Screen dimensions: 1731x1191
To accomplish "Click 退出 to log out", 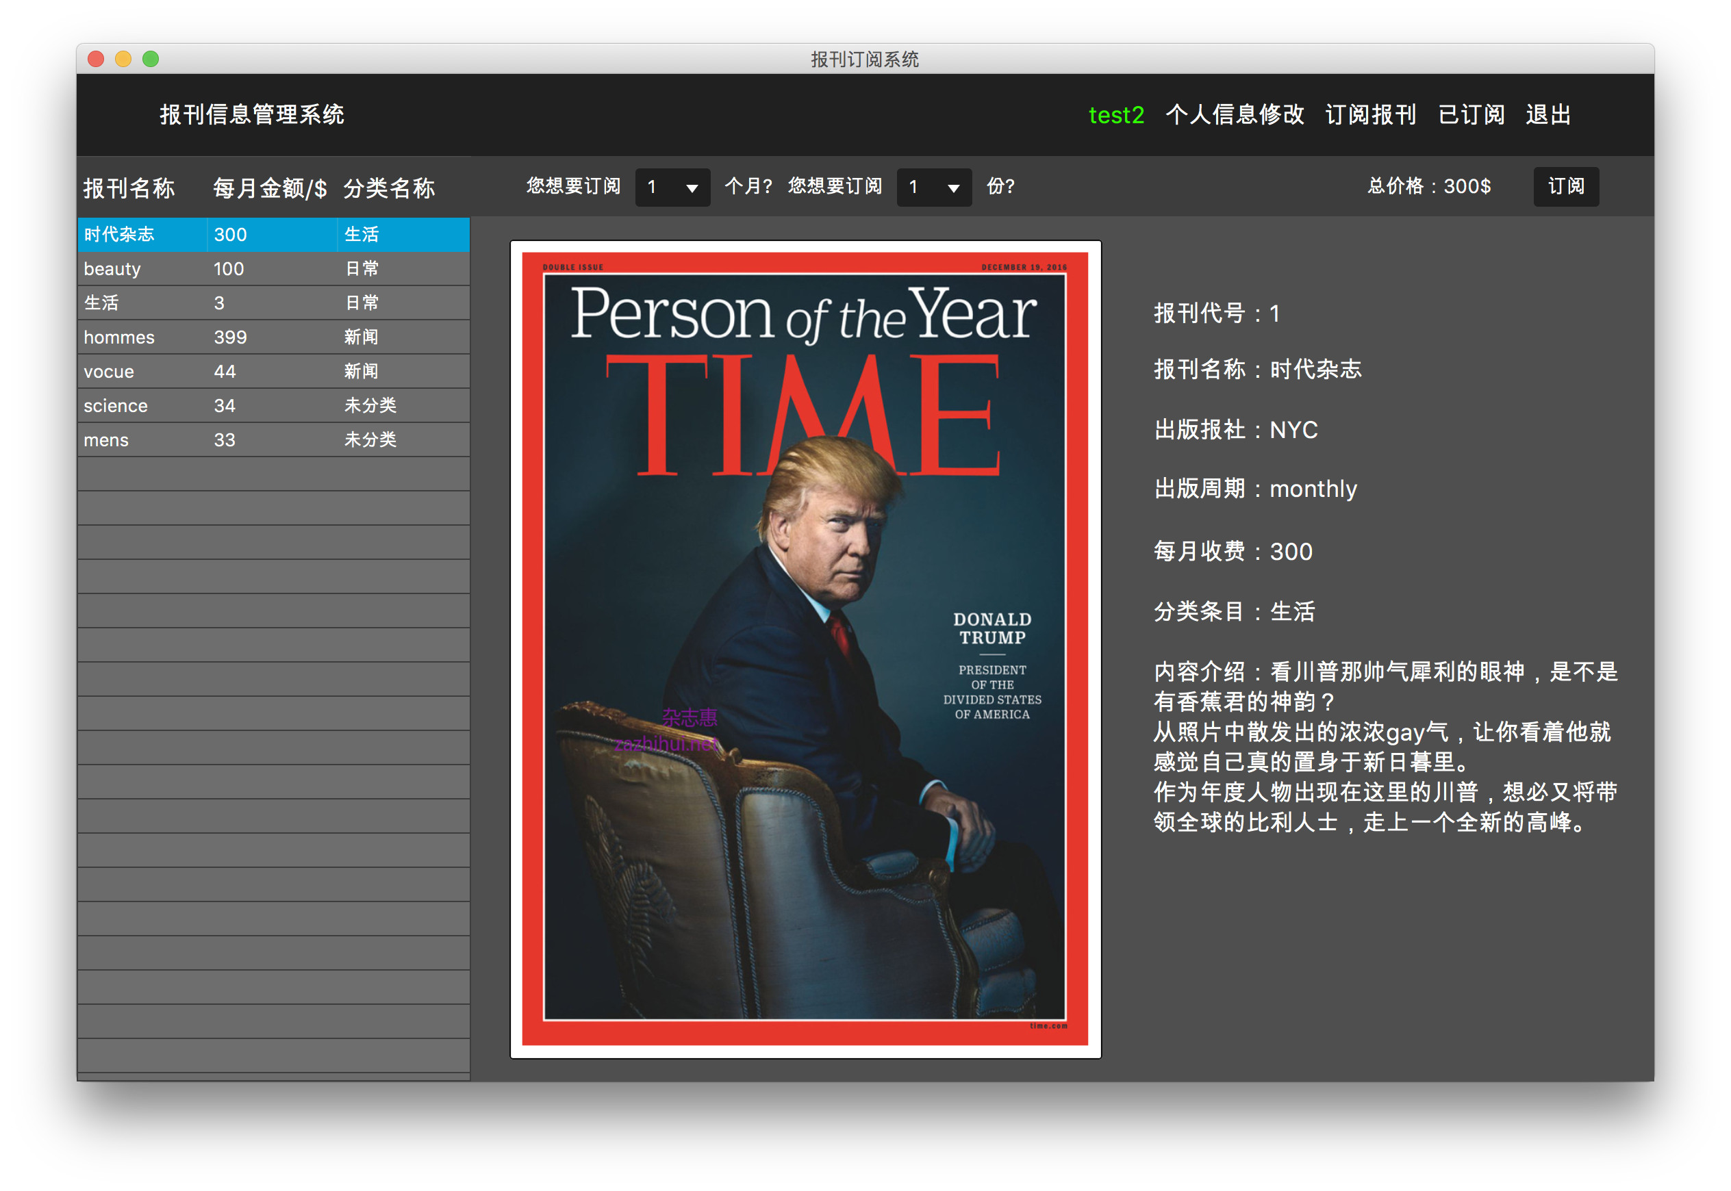I will click(x=1548, y=115).
